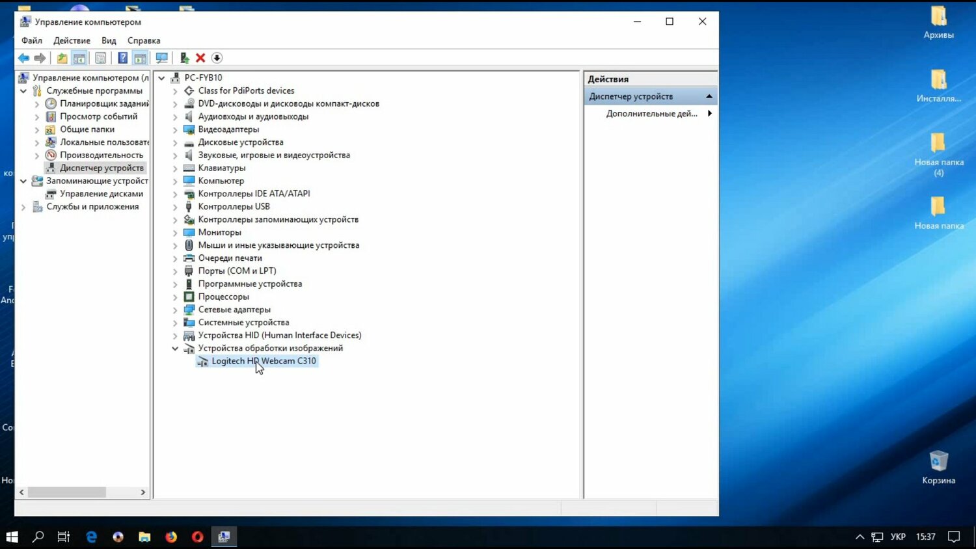Expand Процессоры category
This screenshot has height=549, width=976.
click(175, 297)
